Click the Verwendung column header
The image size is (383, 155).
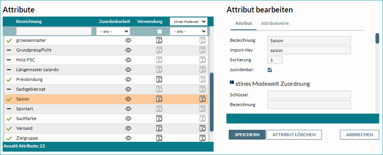tap(150, 21)
